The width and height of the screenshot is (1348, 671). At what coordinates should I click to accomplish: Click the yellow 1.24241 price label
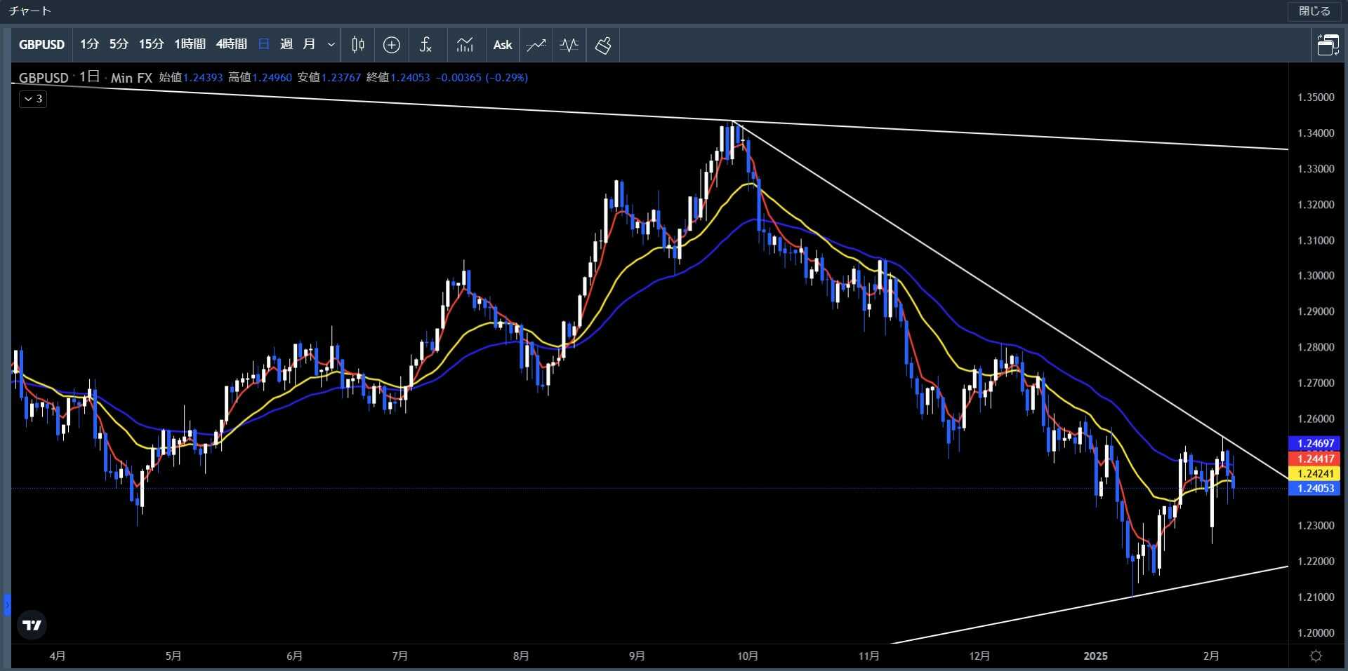(1315, 473)
